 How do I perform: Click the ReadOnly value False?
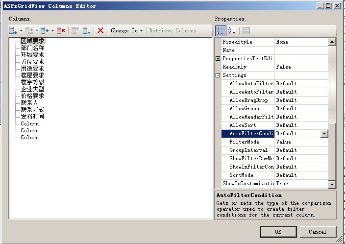click(x=301, y=67)
